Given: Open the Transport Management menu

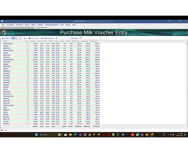Looking at the screenshot, I should (52, 25).
